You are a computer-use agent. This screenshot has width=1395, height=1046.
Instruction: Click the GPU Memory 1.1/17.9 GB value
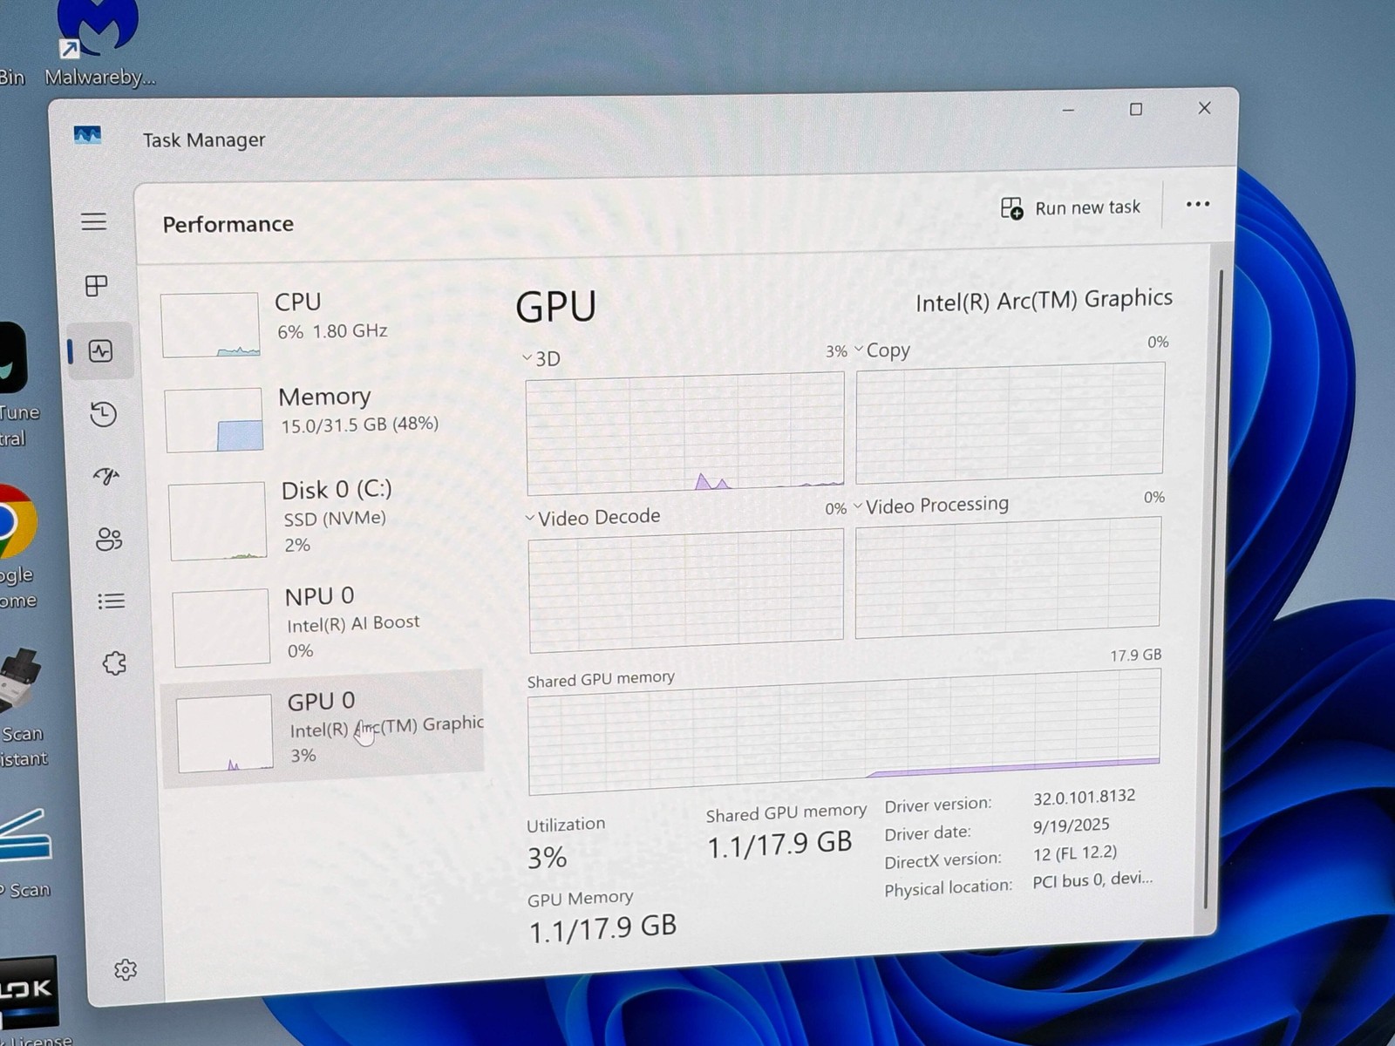coord(602,928)
